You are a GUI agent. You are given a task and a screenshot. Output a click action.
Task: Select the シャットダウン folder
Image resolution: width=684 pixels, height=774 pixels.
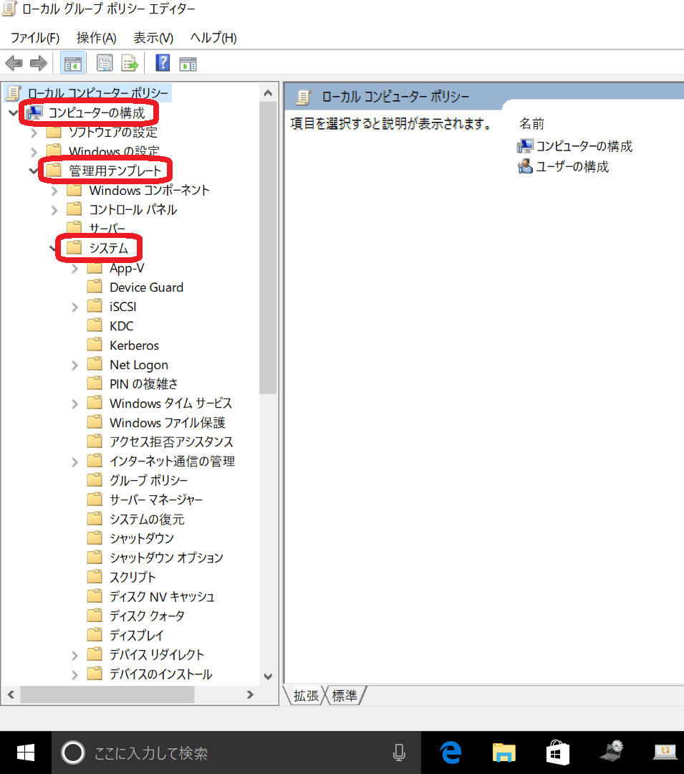(x=142, y=538)
